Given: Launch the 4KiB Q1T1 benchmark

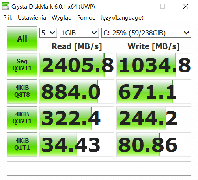Looking at the screenshot, I should [22, 145].
